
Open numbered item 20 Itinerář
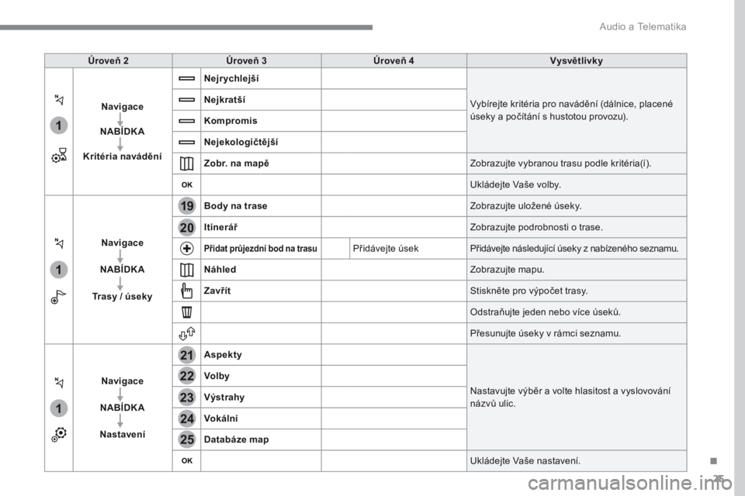187,227
